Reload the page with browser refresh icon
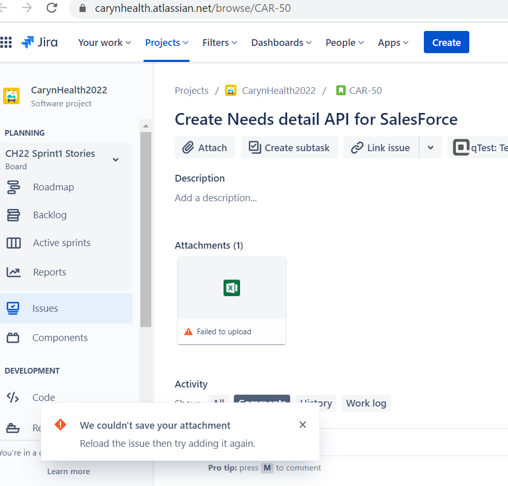The height and width of the screenshot is (486, 508). (52, 8)
